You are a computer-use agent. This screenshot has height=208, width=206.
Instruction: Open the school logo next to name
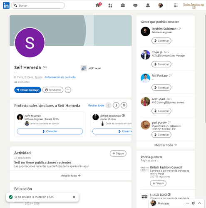84,68
